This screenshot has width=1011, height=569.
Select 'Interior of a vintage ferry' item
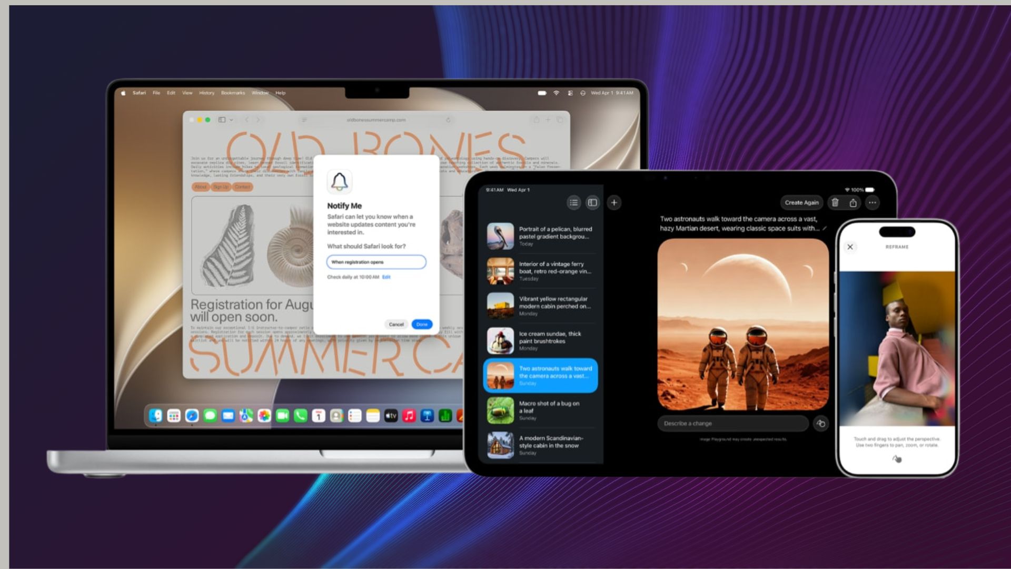[x=540, y=271]
